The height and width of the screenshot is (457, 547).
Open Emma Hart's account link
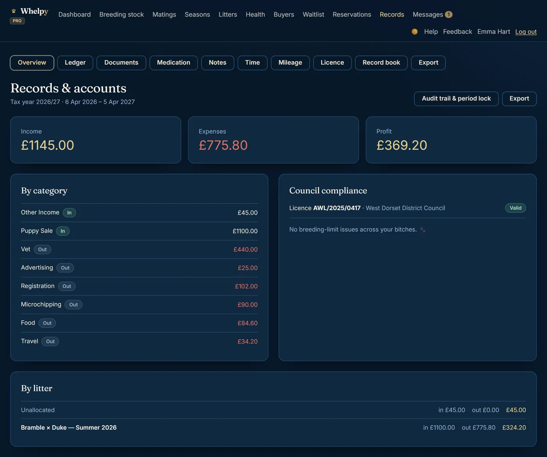[494, 32]
